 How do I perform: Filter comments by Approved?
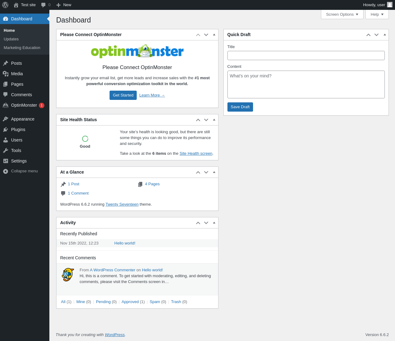coord(130,302)
